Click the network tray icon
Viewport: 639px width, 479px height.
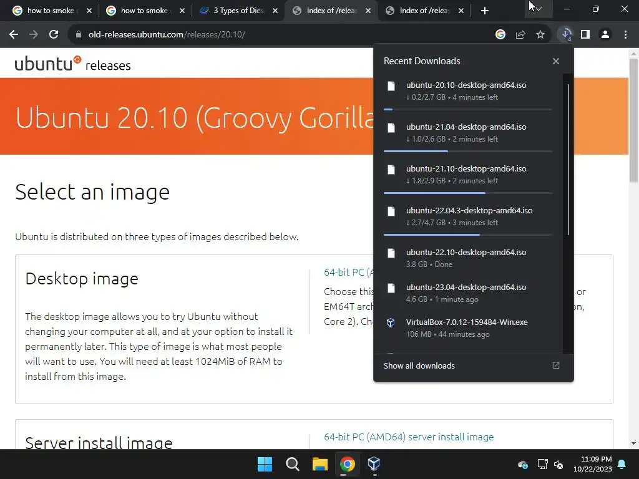[x=542, y=464]
